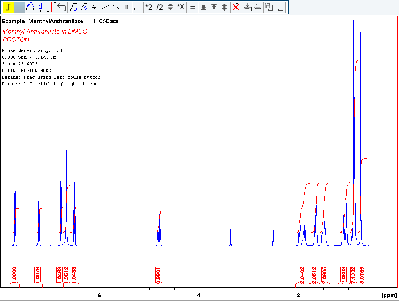Click the falling ramp triangle icon
399x301 pixels.
(x=116, y=7)
